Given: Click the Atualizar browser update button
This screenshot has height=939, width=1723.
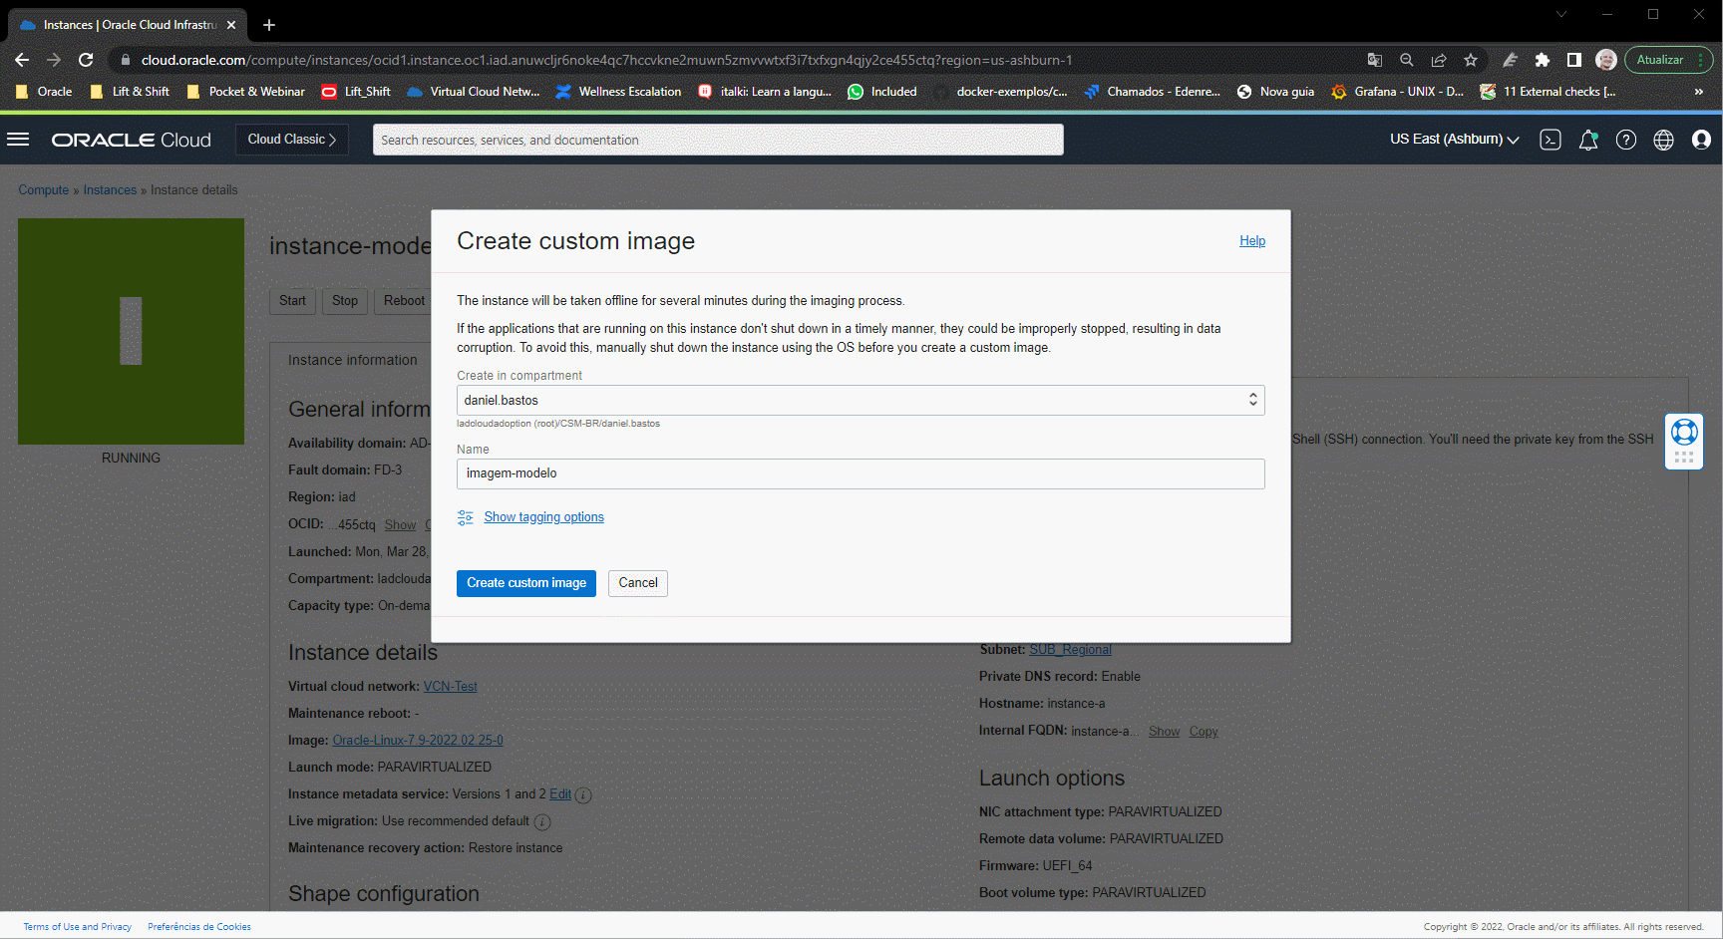Looking at the screenshot, I should coord(1668,60).
